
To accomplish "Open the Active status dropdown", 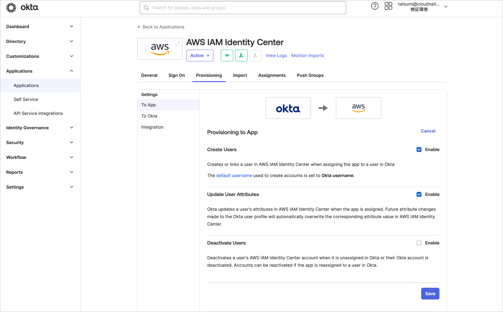I will (x=200, y=55).
